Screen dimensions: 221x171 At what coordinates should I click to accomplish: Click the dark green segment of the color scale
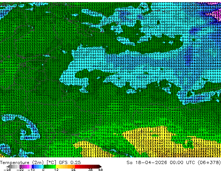coord(45,166)
